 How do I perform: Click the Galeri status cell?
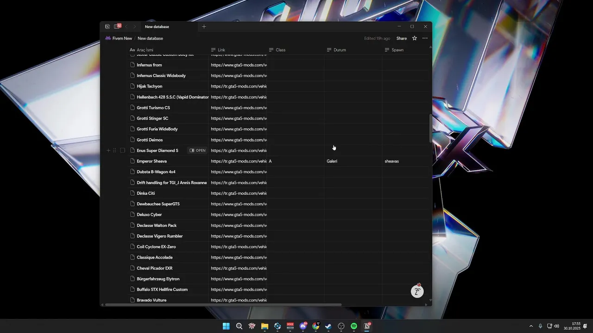(353, 161)
